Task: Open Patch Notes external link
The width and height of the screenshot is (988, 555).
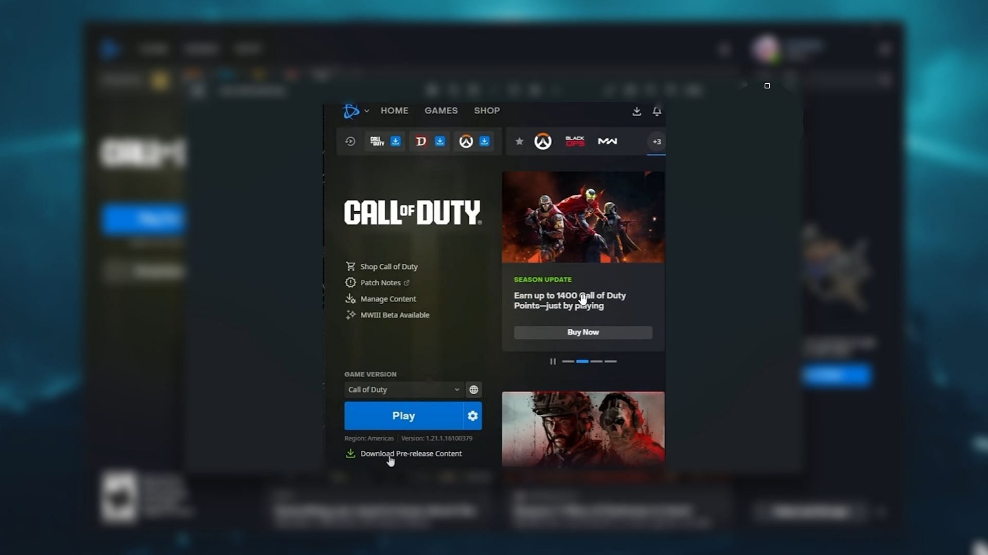Action: click(x=380, y=282)
